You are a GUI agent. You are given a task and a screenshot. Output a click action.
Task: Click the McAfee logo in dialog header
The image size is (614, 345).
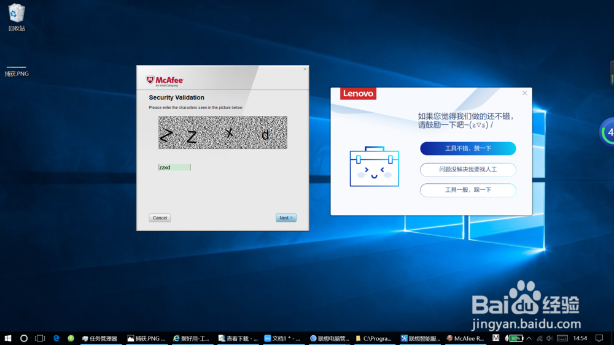[165, 81]
